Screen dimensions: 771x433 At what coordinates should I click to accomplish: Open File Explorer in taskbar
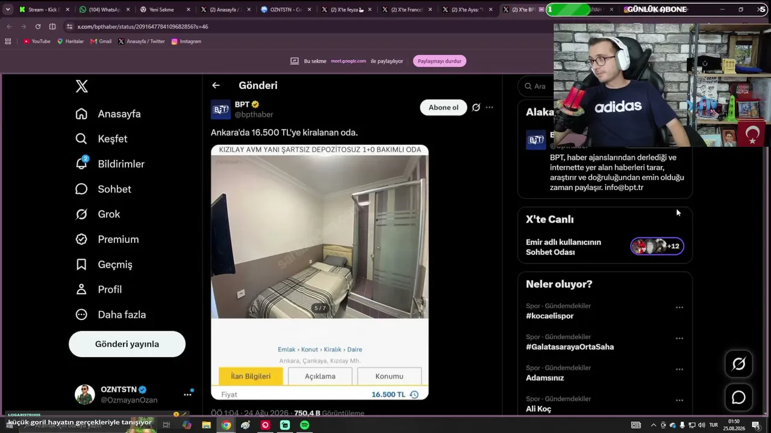click(207, 425)
